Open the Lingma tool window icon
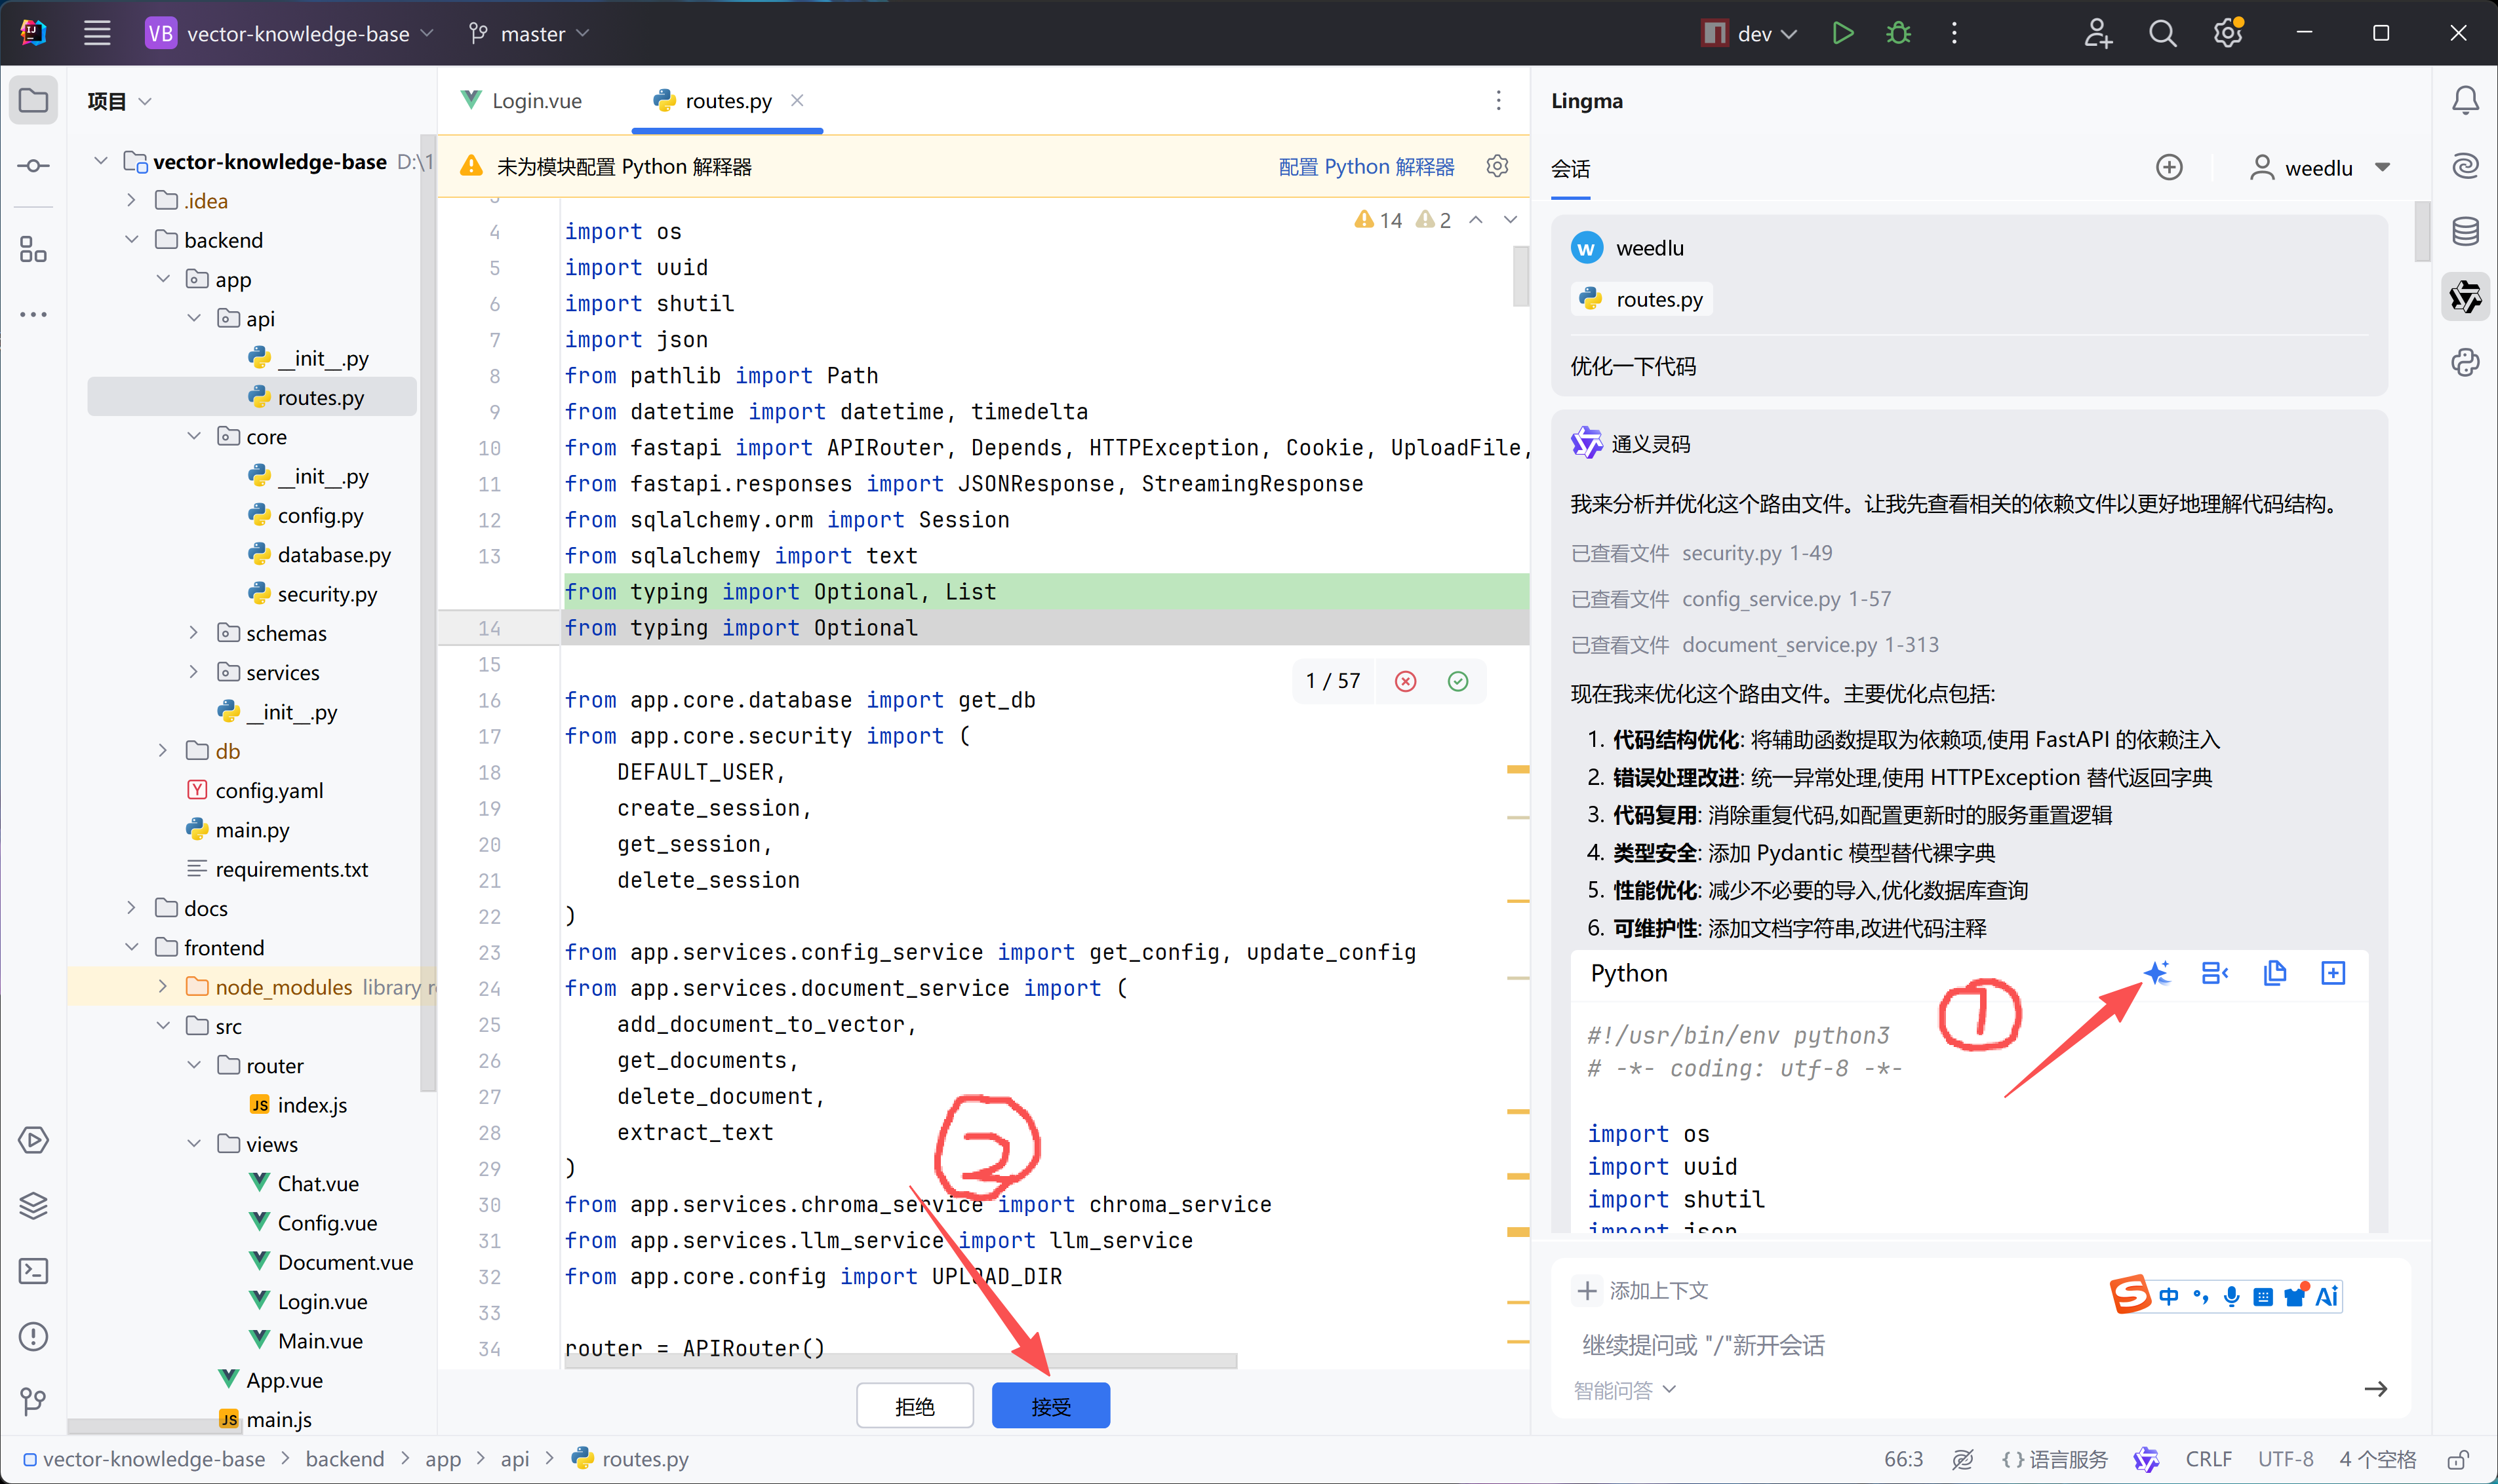Viewport: 2498px width, 1484px height. 2465,297
